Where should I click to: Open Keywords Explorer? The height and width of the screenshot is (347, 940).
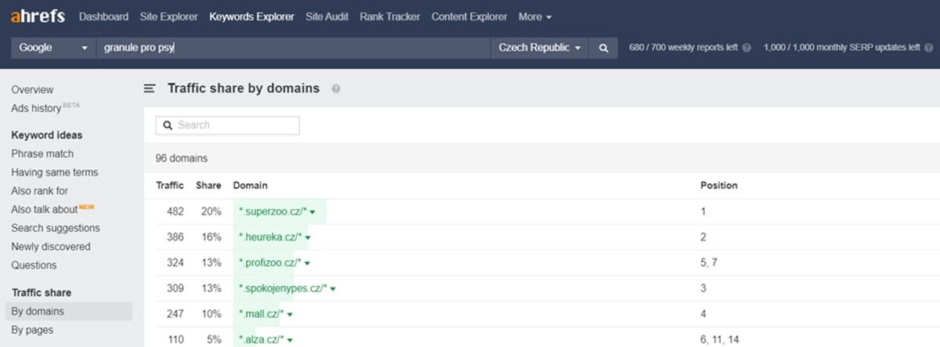point(251,16)
